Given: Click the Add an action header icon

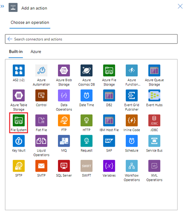Looking at the screenshot, I should pos(13,8).
